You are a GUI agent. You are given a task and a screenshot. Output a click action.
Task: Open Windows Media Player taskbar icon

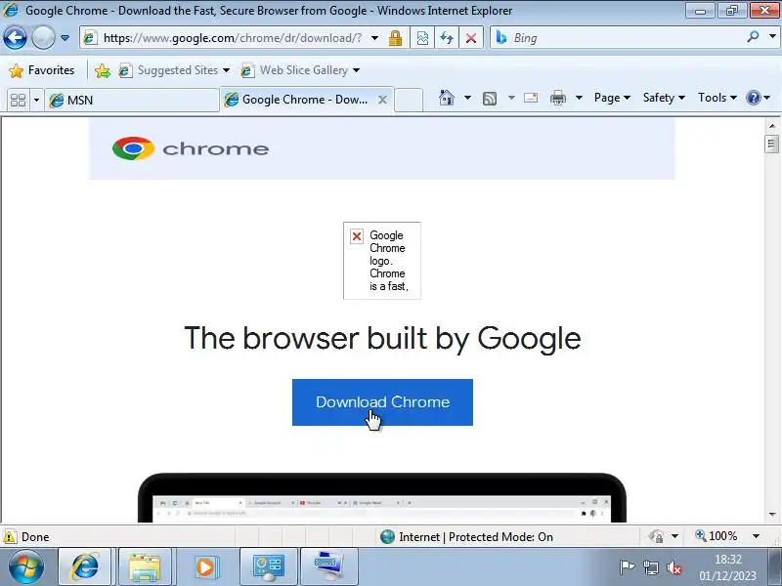[205, 566]
